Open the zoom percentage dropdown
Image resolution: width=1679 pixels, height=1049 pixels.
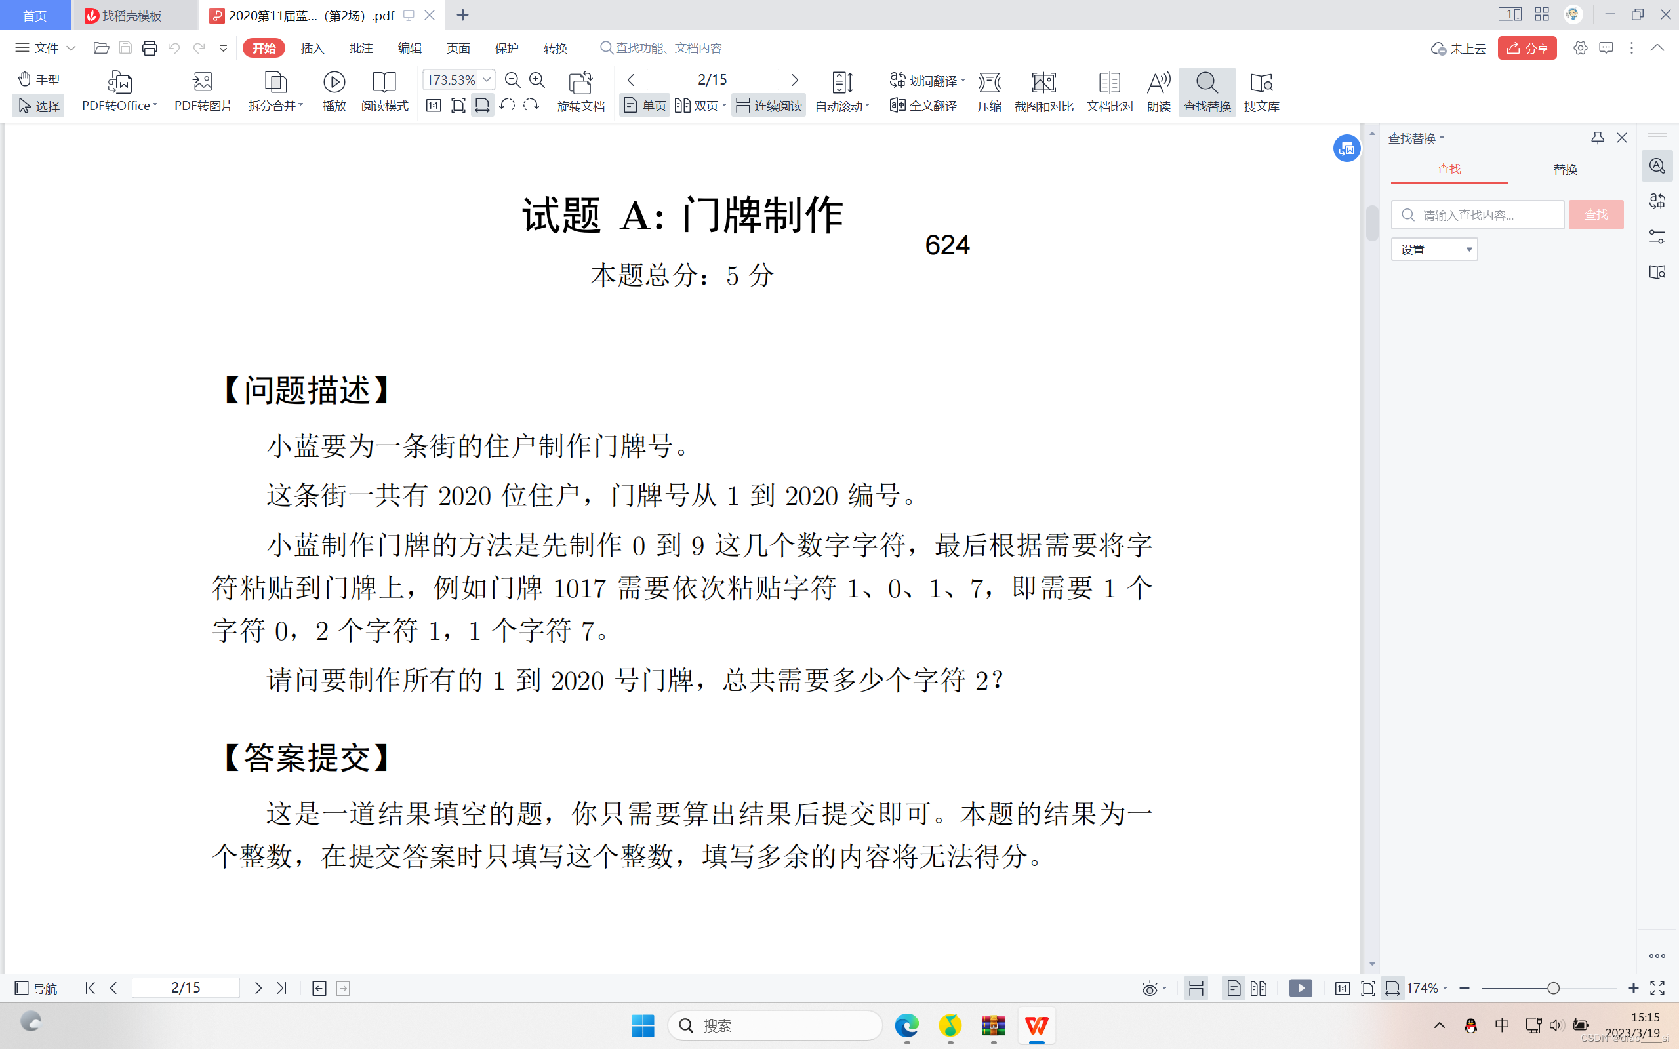[x=487, y=80]
